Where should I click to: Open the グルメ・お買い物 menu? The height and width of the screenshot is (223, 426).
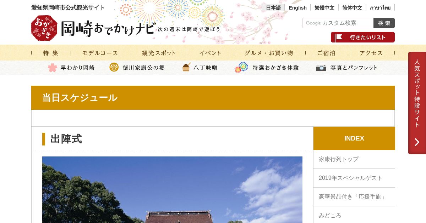coord(269,53)
